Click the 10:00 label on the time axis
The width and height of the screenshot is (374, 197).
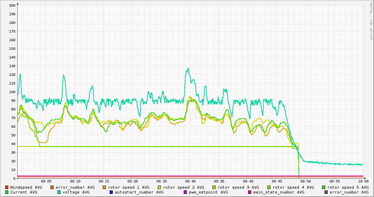(363, 181)
